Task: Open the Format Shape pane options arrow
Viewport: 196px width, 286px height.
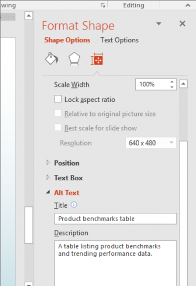Action: (159, 24)
